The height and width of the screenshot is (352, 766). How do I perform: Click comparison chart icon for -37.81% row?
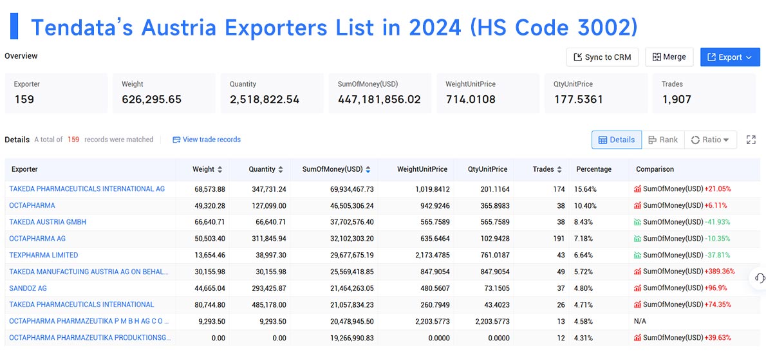pos(637,255)
